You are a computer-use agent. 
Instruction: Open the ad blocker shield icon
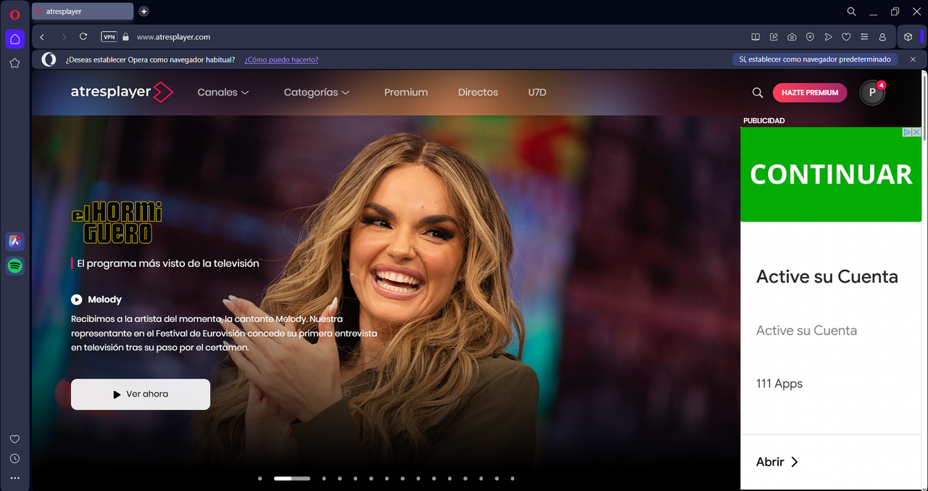(x=810, y=37)
